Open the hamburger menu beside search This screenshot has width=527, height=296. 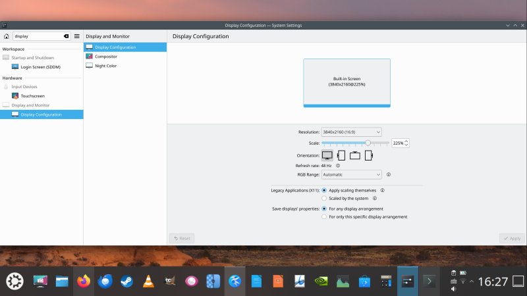point(77,36)
